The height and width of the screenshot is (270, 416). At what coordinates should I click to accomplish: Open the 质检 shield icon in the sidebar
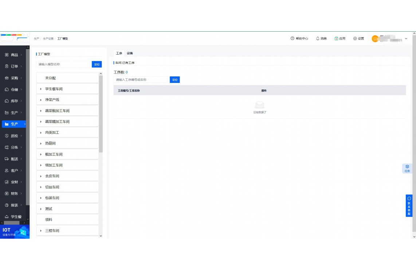click(7, 136)
